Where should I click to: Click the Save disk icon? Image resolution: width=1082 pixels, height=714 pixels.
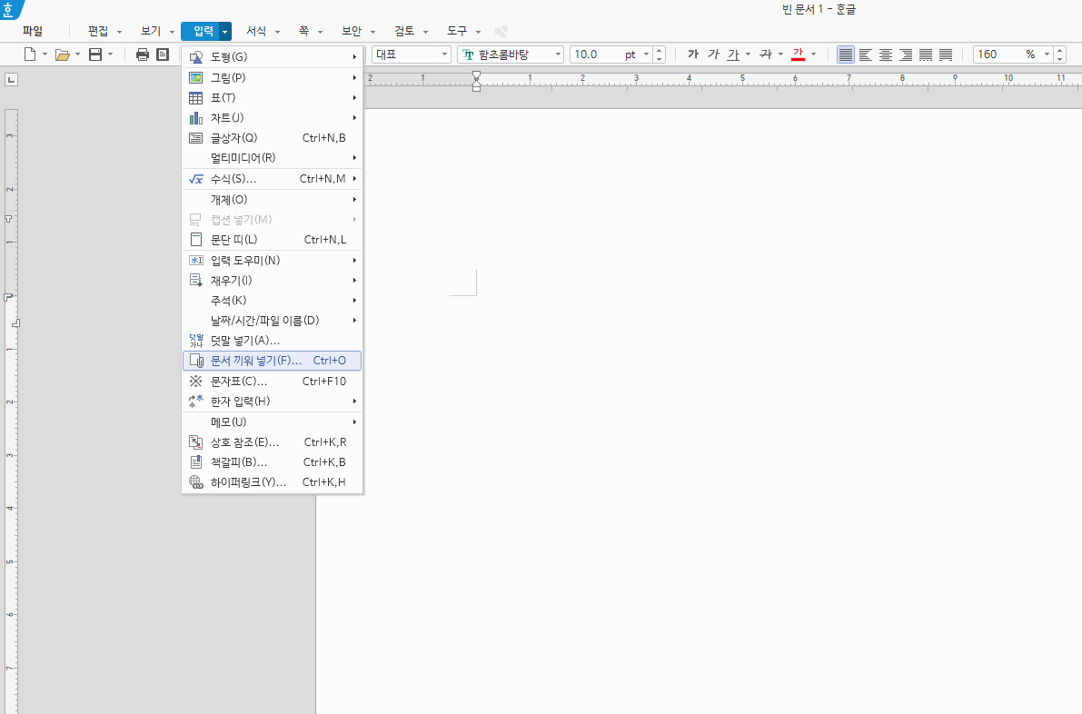click(x=95, y=55)
